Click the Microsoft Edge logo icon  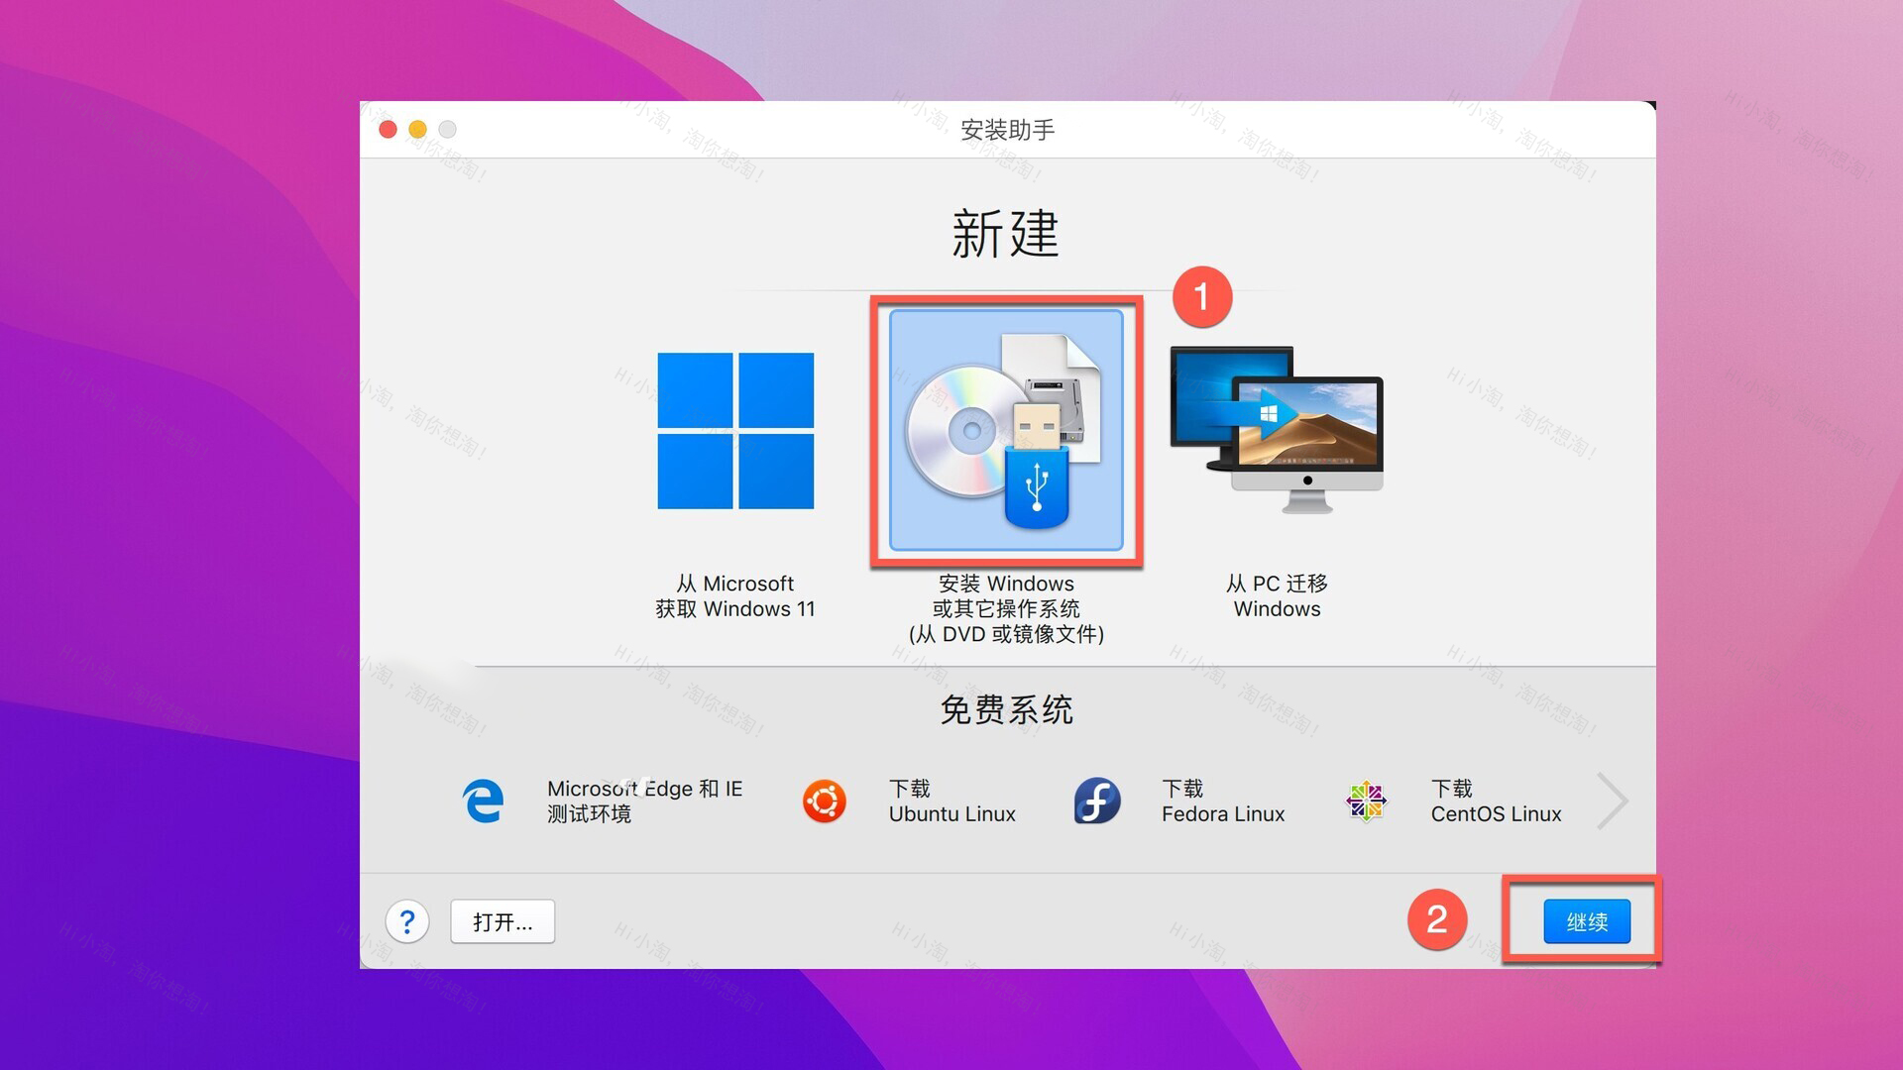(x=484, y=801)
